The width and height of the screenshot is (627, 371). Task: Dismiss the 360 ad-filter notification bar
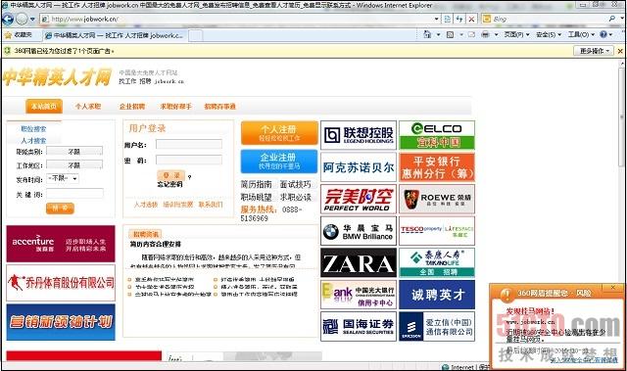620,51
